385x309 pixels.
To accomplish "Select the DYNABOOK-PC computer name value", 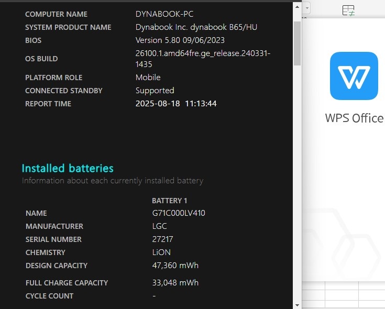I will 164,14.
